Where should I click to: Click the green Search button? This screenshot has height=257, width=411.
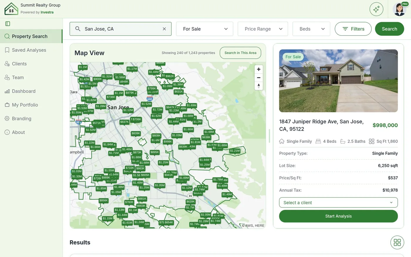point(390,29)
